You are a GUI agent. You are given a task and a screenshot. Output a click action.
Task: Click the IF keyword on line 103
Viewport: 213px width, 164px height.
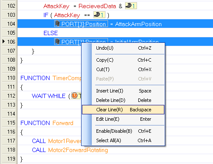point(46,15)
